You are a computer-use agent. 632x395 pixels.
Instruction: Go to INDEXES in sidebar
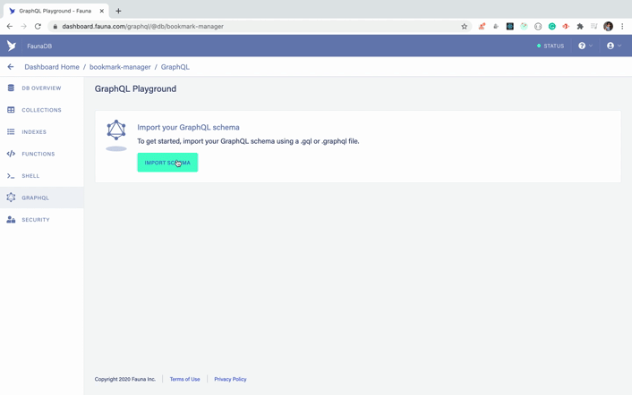click(x=34, y=132)
